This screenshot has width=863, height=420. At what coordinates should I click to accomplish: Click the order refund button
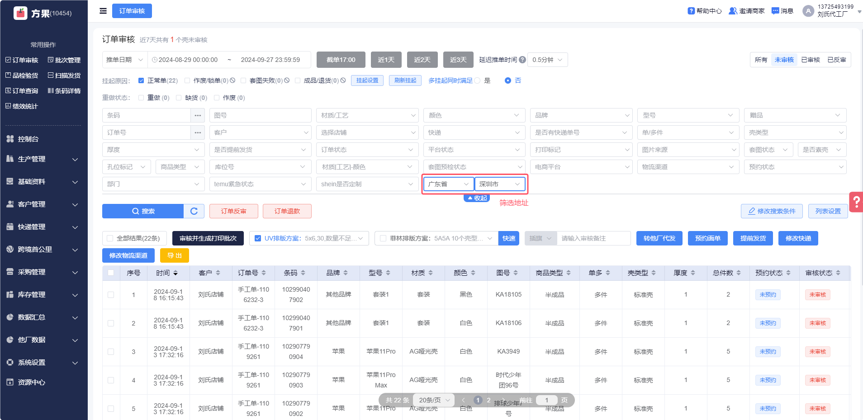tap(287, 211)
